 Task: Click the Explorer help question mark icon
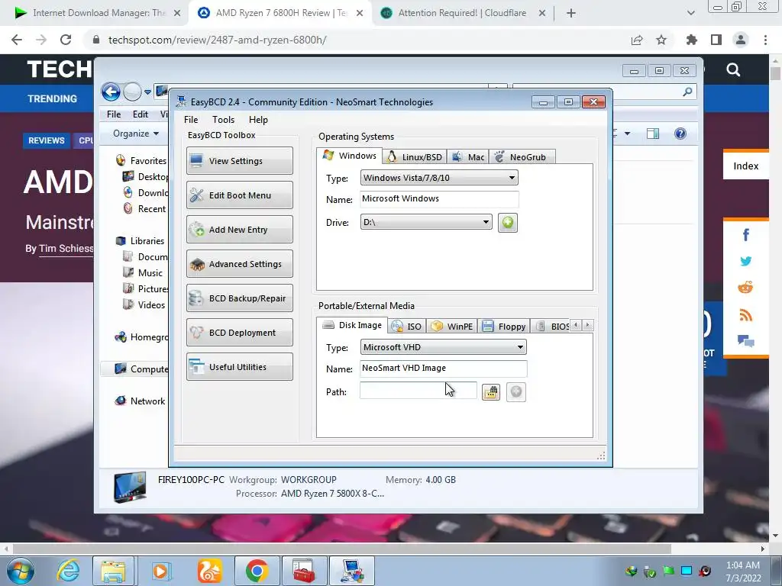coord(680,134)
